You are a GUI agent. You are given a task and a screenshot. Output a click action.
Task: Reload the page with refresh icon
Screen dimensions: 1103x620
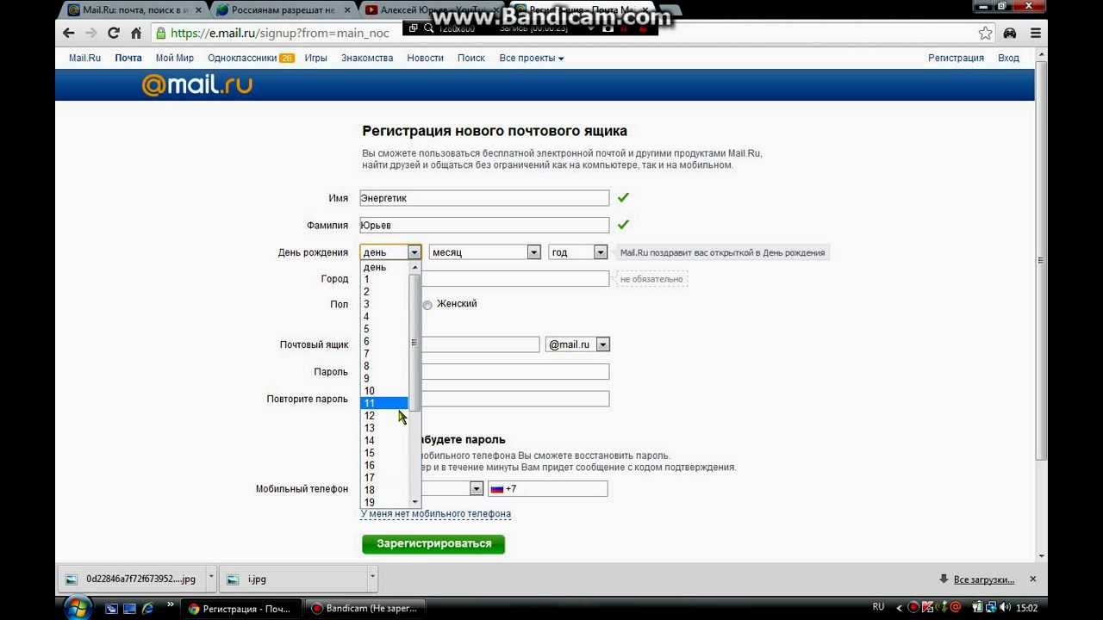point(114,33)
